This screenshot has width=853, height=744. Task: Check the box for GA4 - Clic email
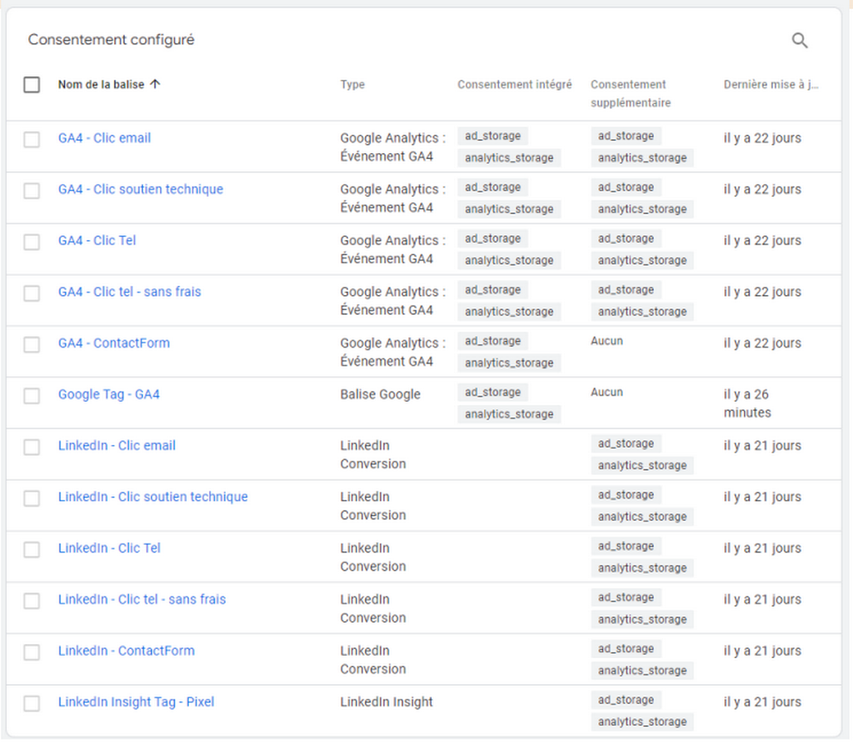pyautogui.click(x=32, y=139)
